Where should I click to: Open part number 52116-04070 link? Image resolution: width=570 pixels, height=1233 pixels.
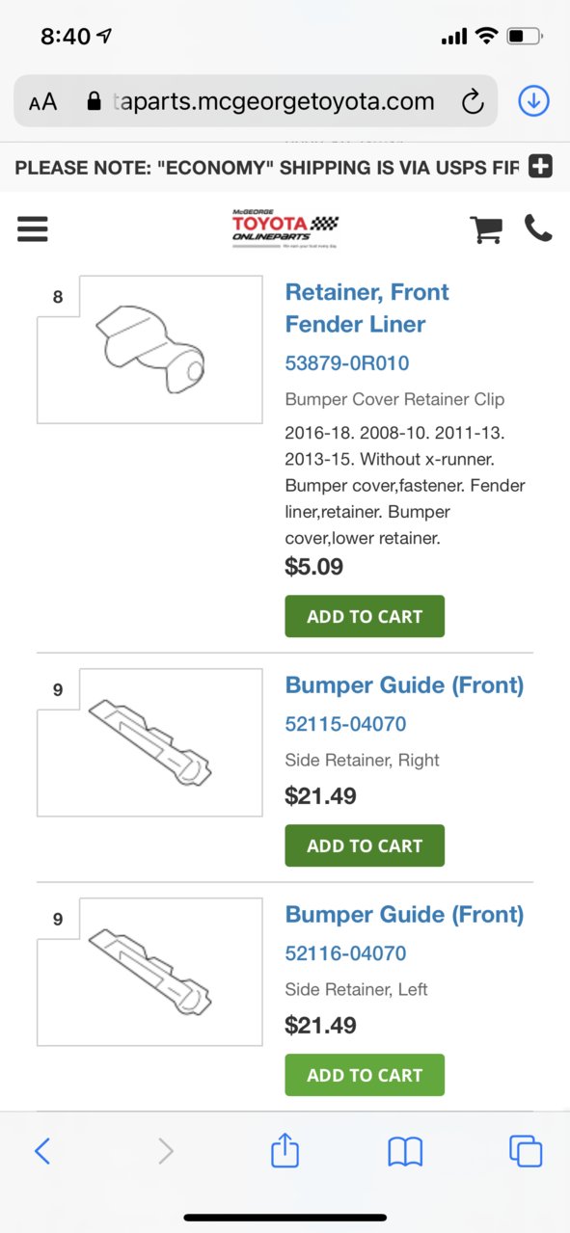click(x=345, y=953)
